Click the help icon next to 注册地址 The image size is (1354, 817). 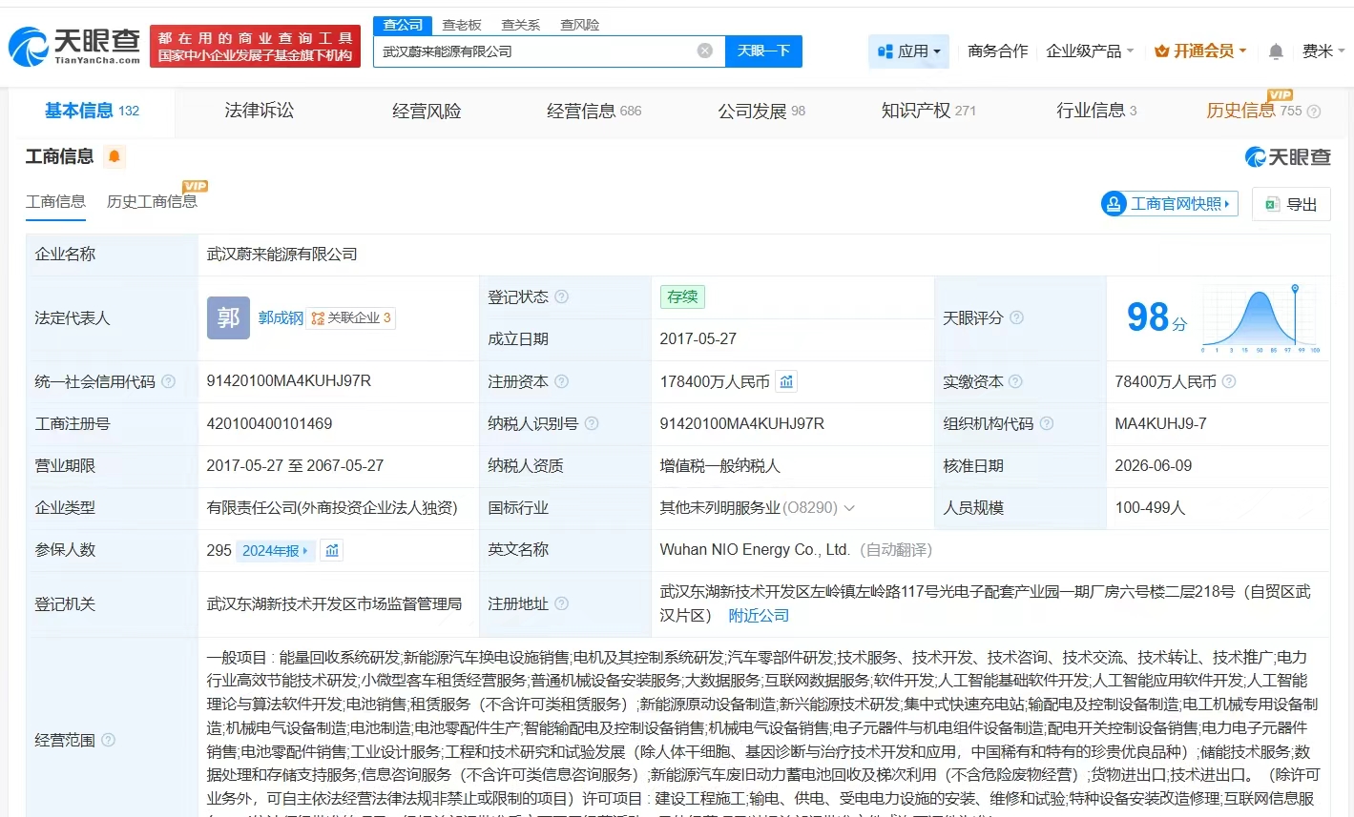tap(562, 603)
